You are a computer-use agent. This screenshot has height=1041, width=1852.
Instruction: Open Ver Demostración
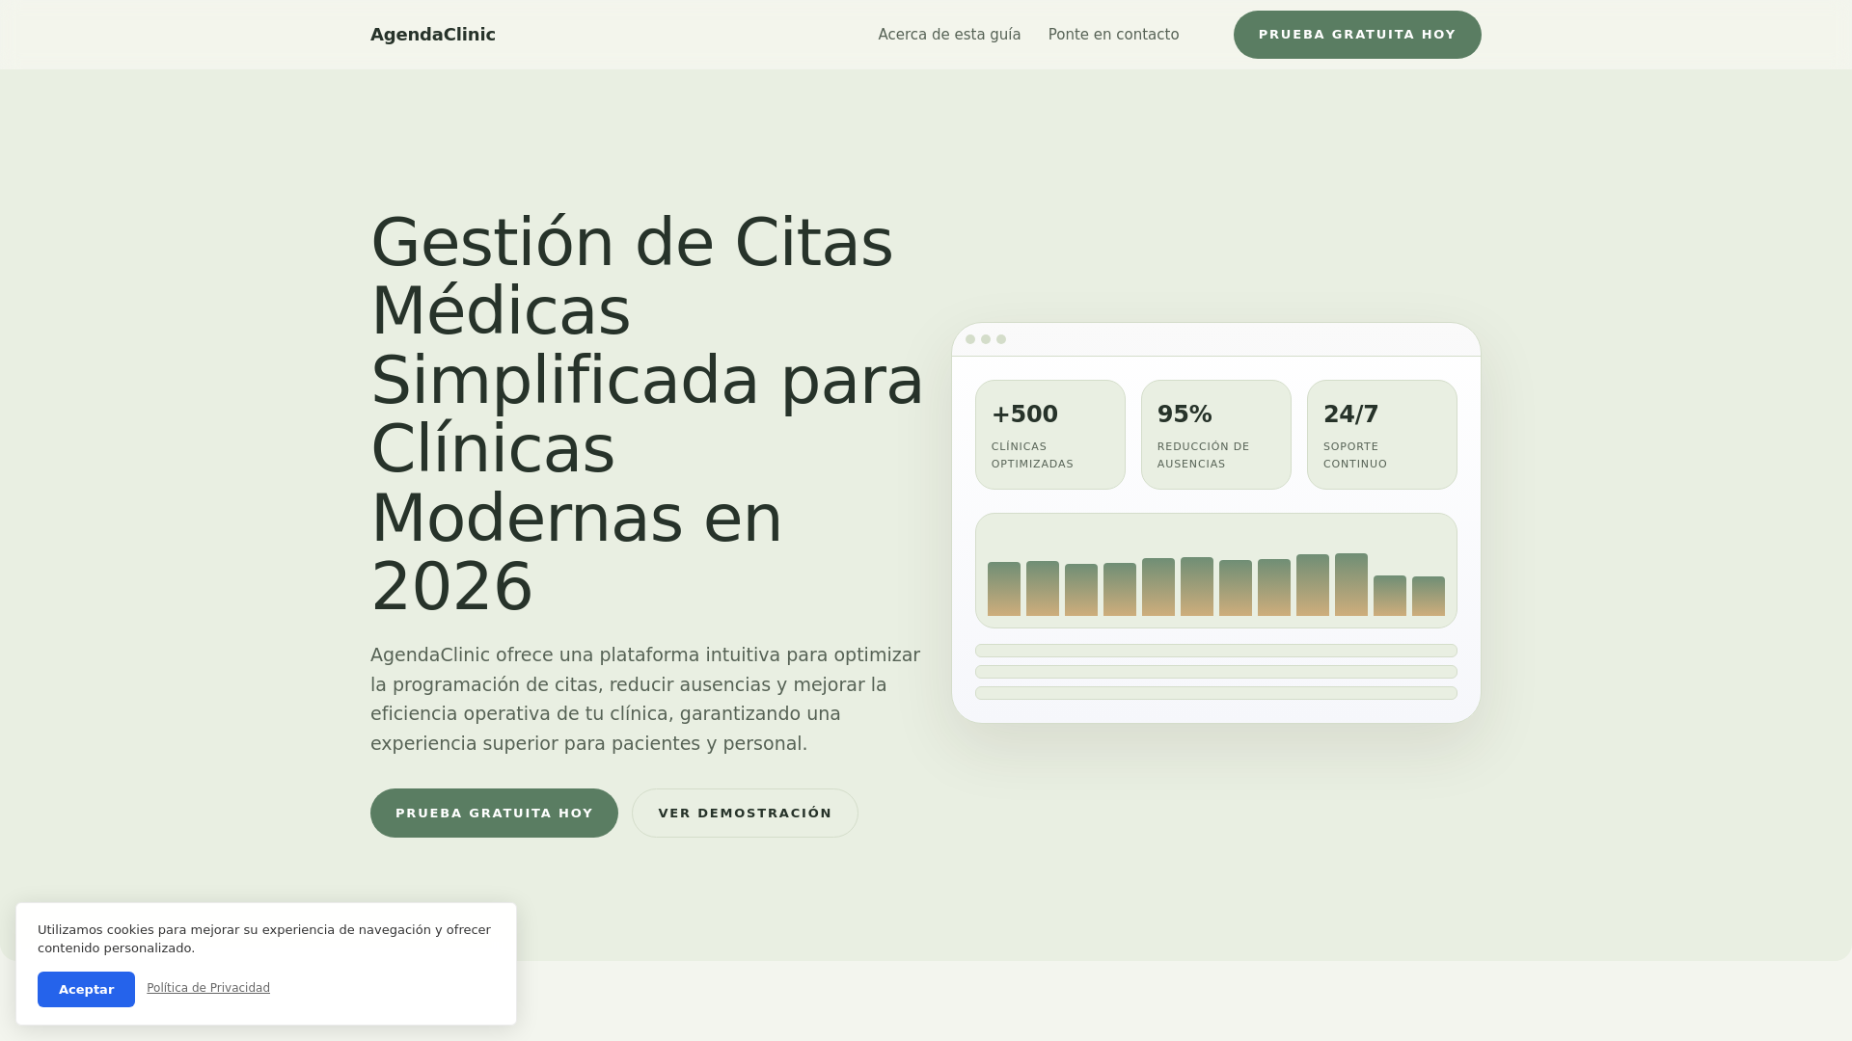(x=745, y=813)
